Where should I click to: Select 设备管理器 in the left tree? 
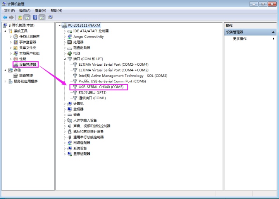(x=28, y=65)
